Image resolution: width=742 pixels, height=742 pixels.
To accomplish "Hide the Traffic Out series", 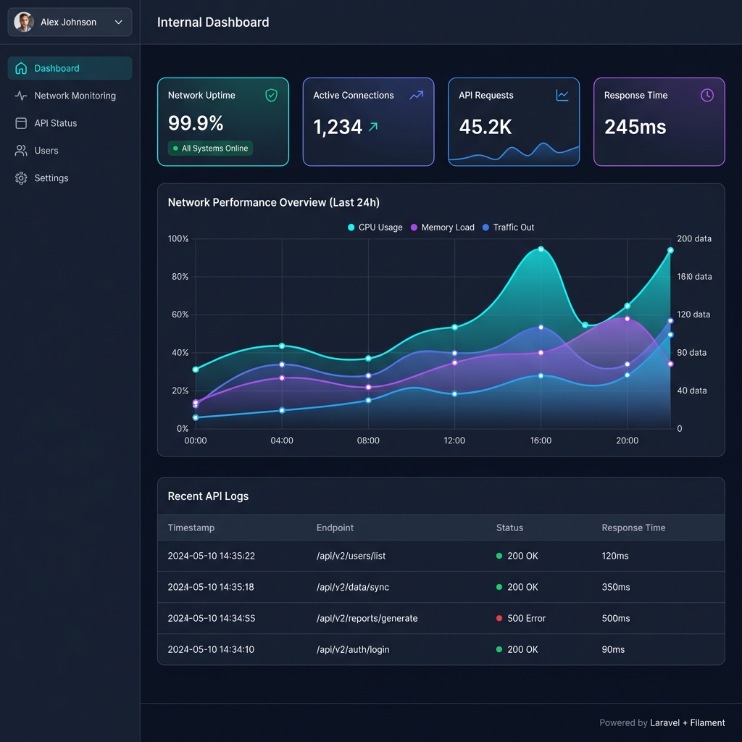I will tap(508, 227).
